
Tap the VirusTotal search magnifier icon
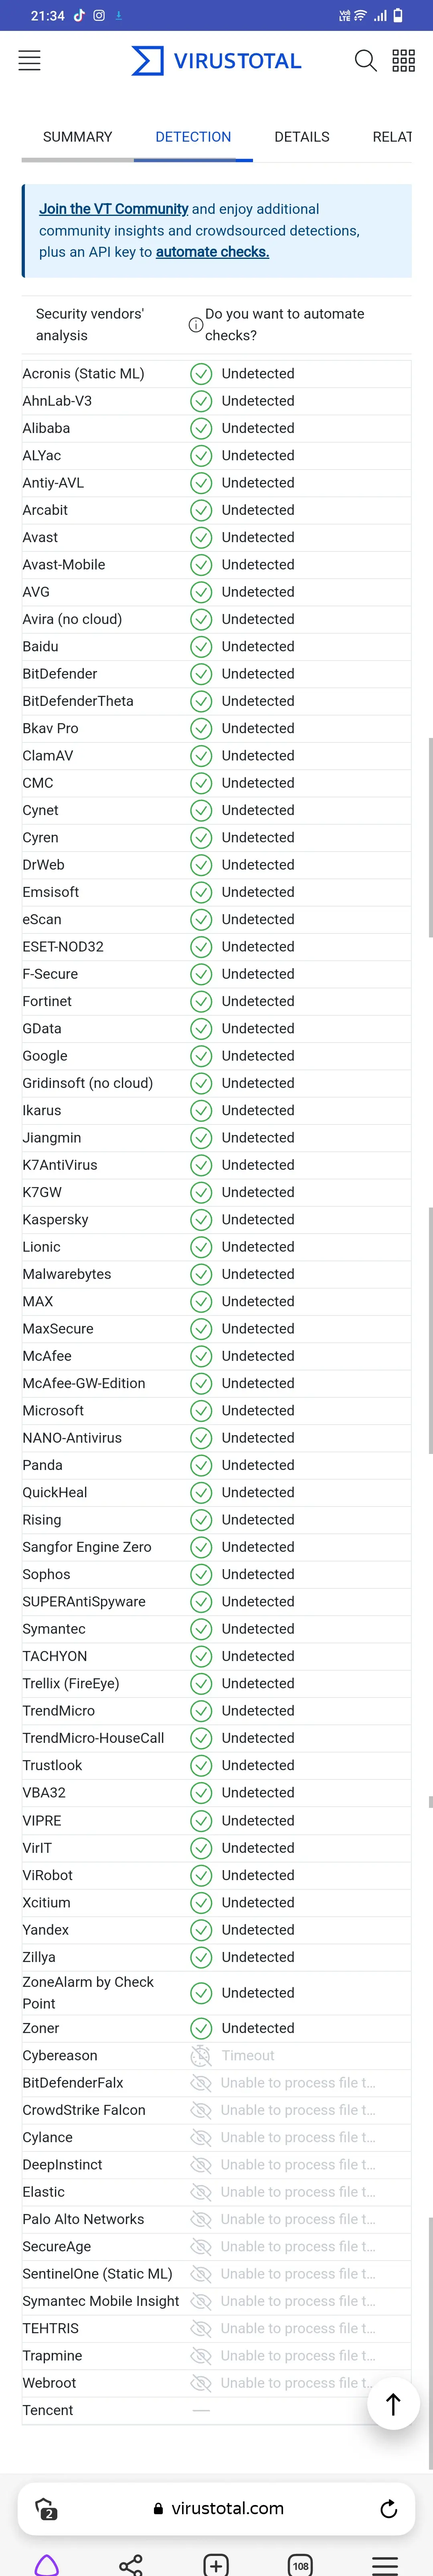[x=366, y=61]
